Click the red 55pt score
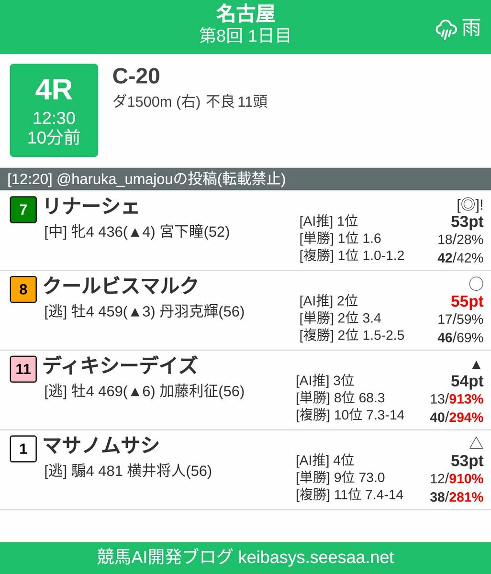Image resolution: width=491 pixels, height=574 pixels. point(467,301)
